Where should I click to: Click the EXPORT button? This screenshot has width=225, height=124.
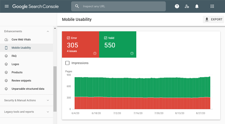click(x=213, y=19)
